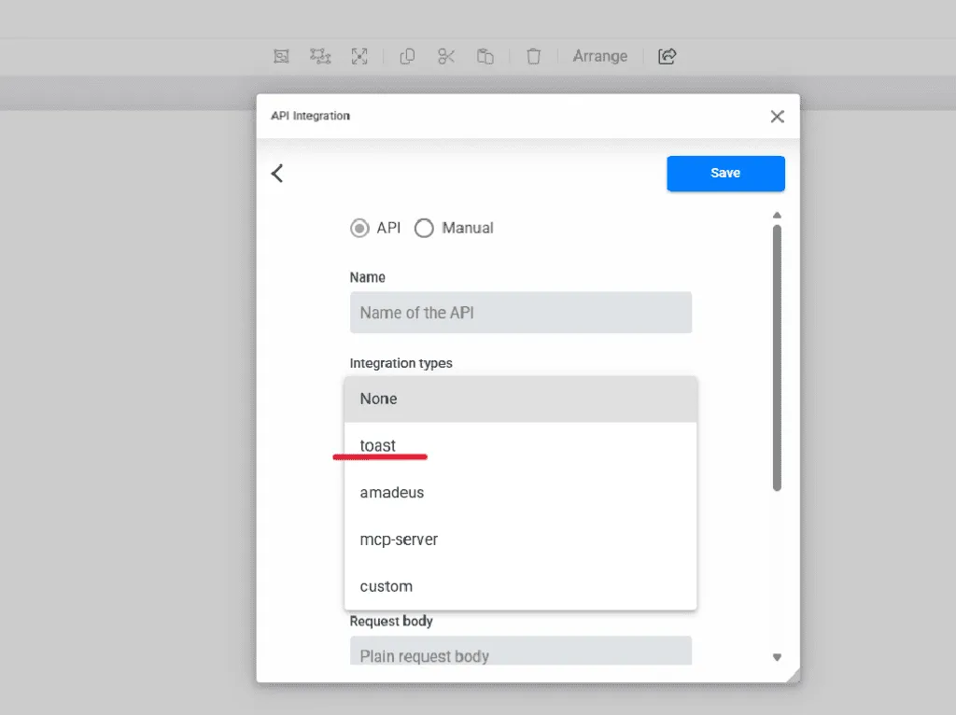
Task: Click the scissors cut icon
Action: pos(446,57)
